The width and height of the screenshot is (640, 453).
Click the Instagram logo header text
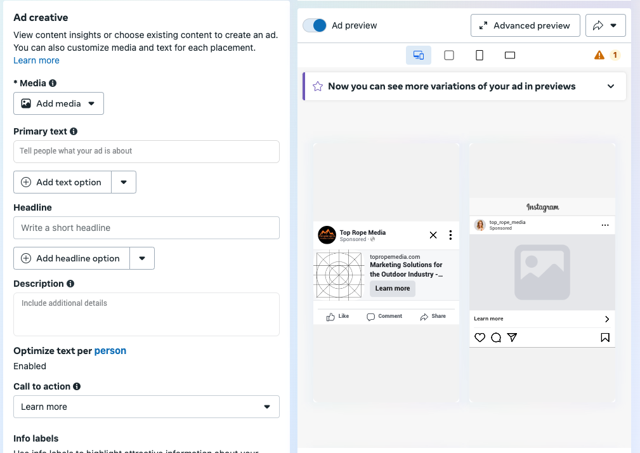[x=542, y=207]
